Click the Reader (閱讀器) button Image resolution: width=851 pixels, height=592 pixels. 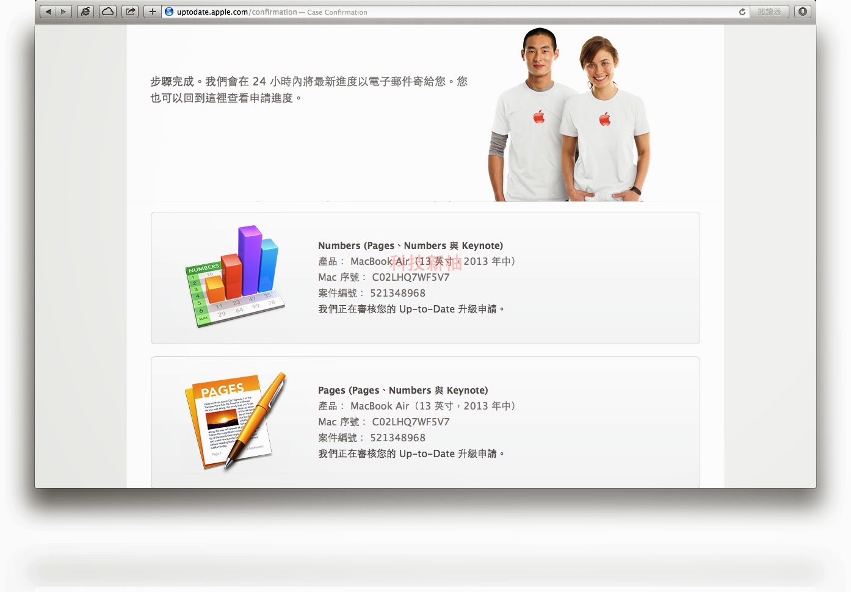(769, 12)
